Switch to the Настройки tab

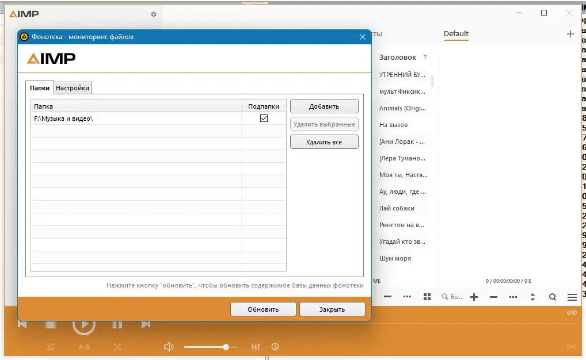73,88
